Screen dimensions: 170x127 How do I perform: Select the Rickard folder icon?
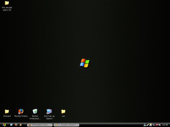point(7,112)
